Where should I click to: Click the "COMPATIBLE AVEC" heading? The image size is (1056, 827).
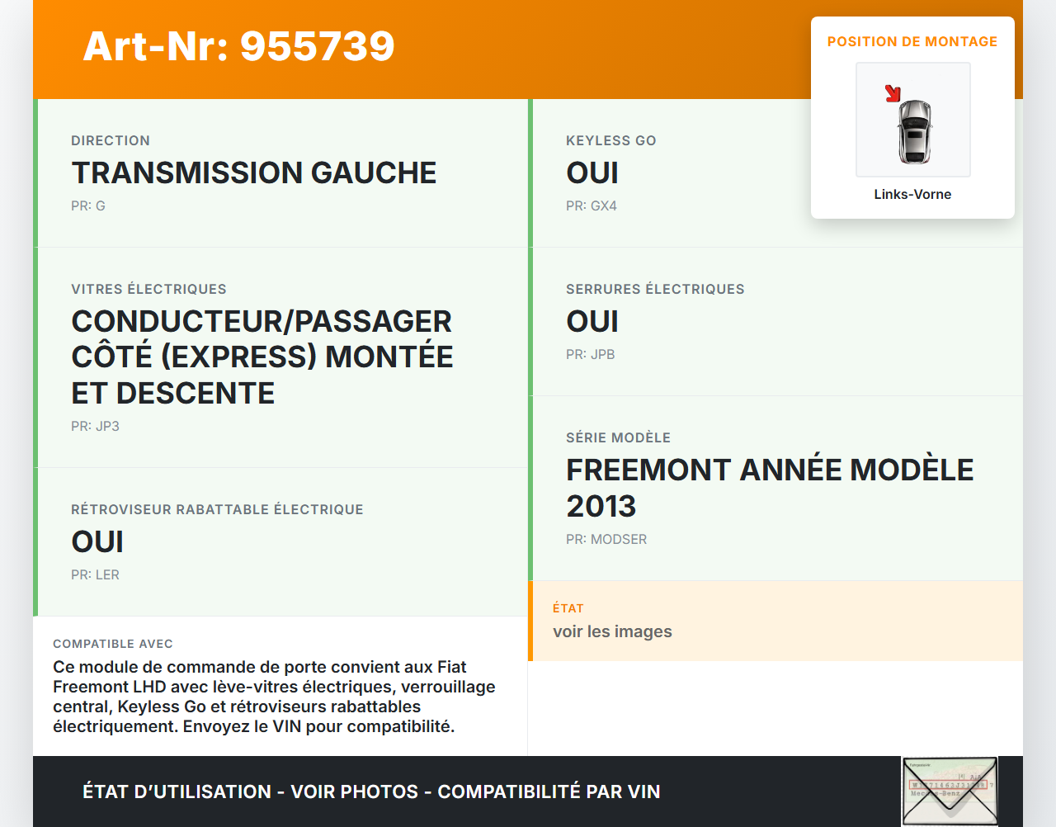113,644
